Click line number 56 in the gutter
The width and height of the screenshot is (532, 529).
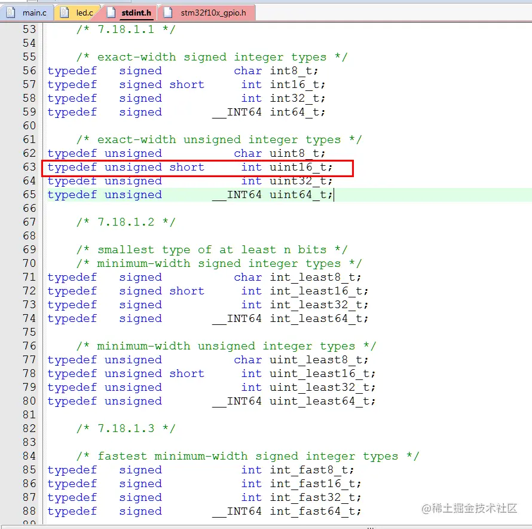[29, 71]
